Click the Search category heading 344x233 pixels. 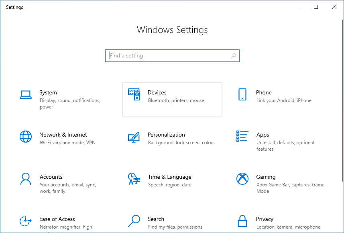[x=156, y=219]
